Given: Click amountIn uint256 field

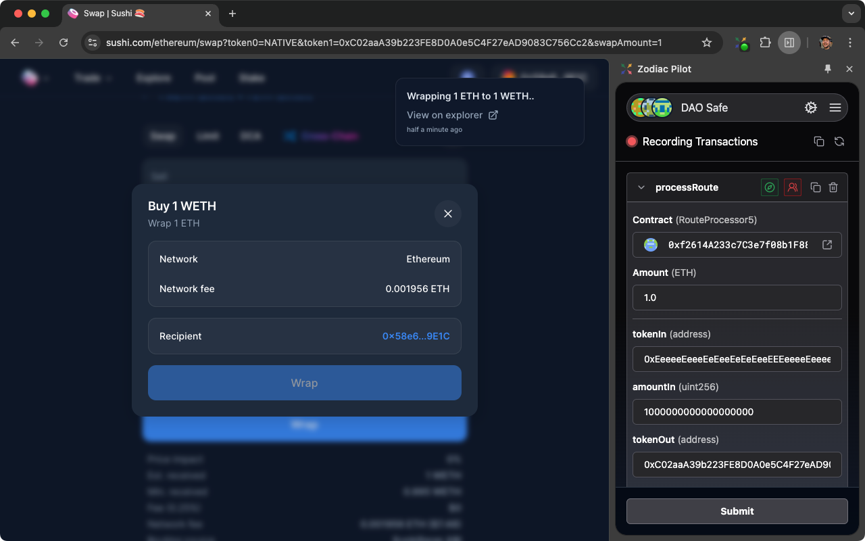Looking at the screenshot, I should (737, 412).
